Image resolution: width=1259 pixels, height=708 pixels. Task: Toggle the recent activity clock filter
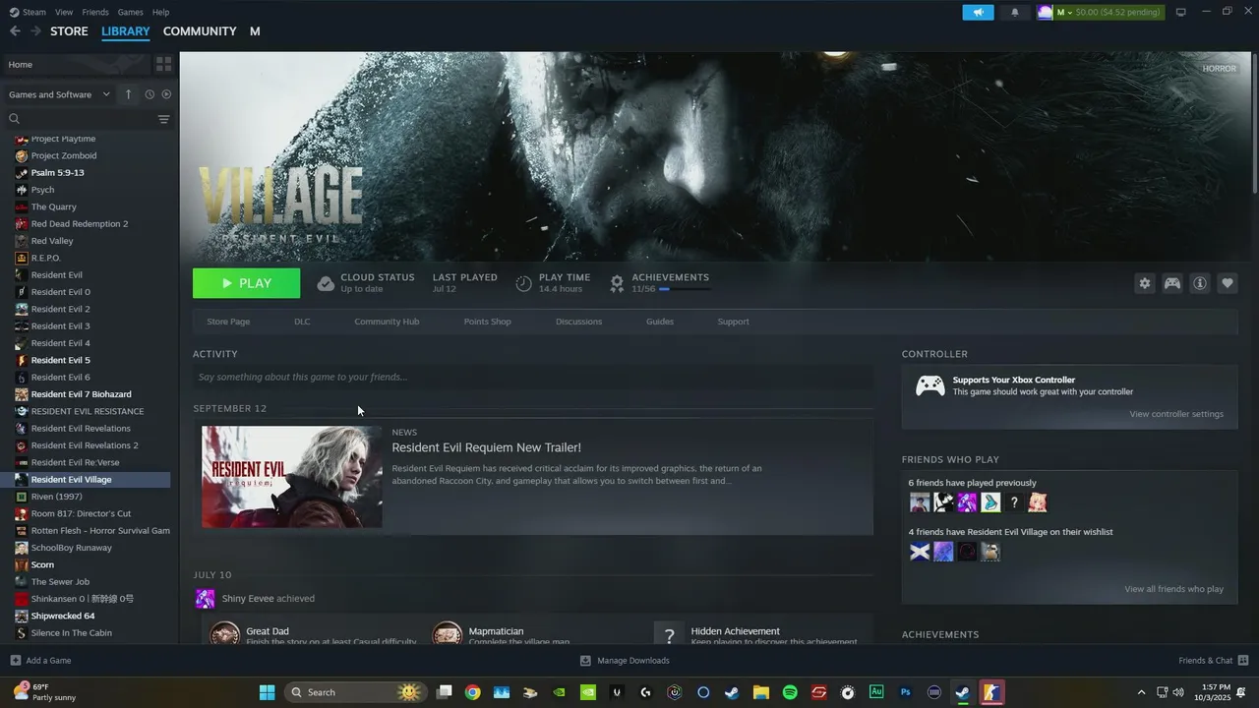150,94
